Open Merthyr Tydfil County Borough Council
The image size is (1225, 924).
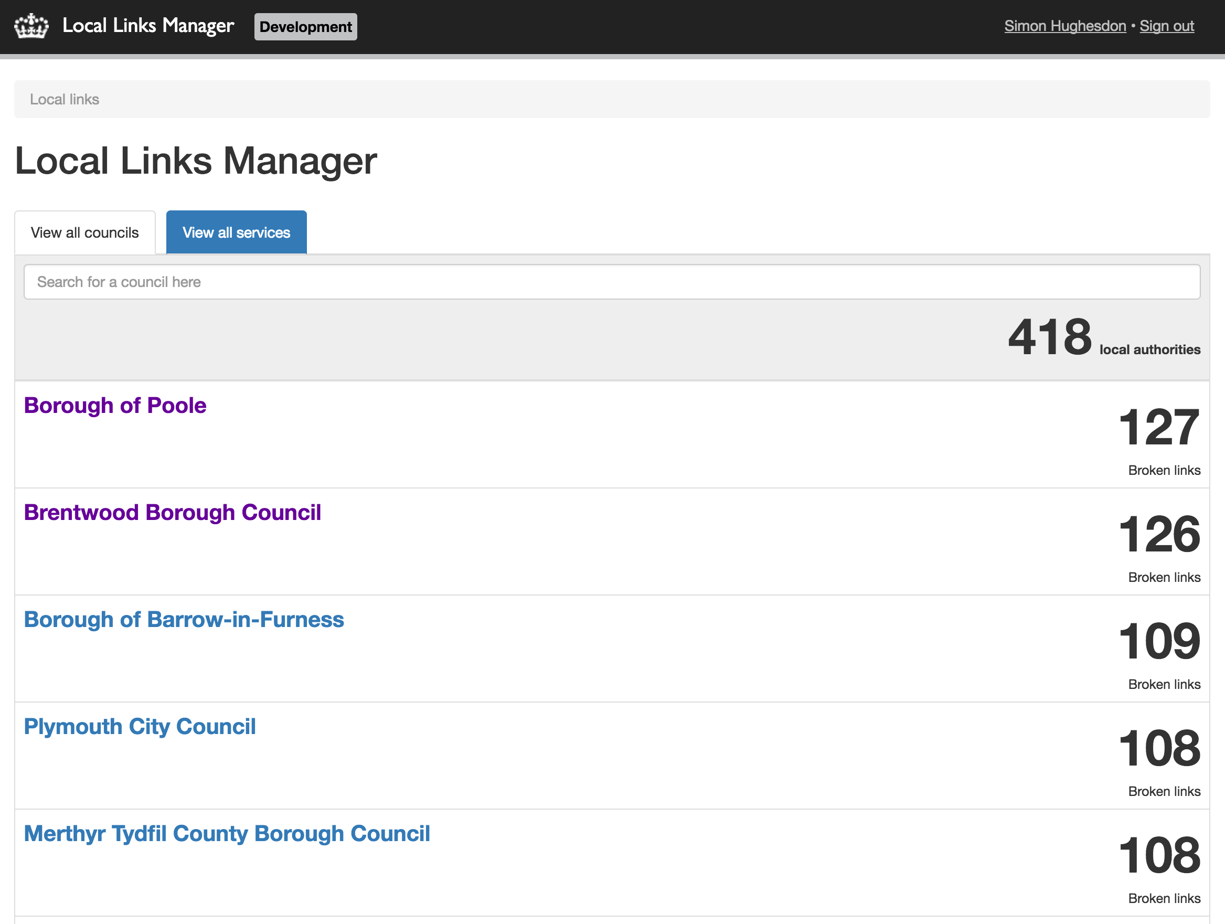(227, 833)
